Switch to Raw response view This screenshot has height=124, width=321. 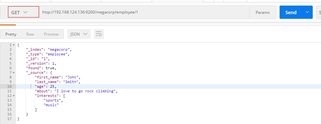[x=30, y=34]
